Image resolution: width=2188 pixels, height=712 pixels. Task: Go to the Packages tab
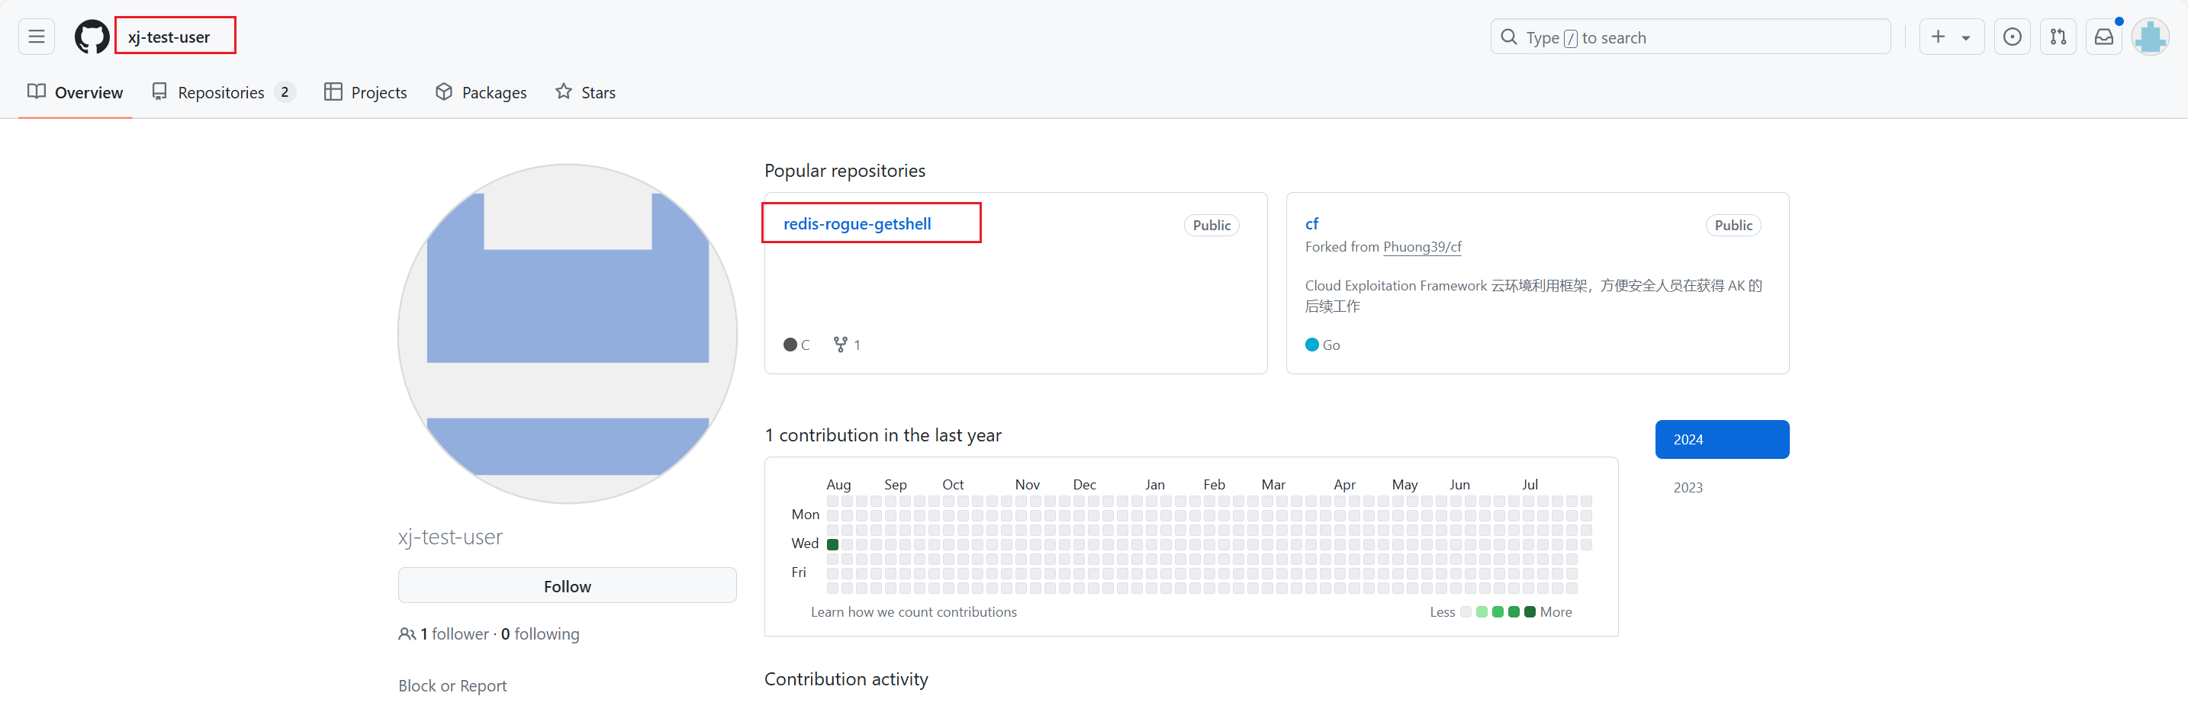point(481,92)
